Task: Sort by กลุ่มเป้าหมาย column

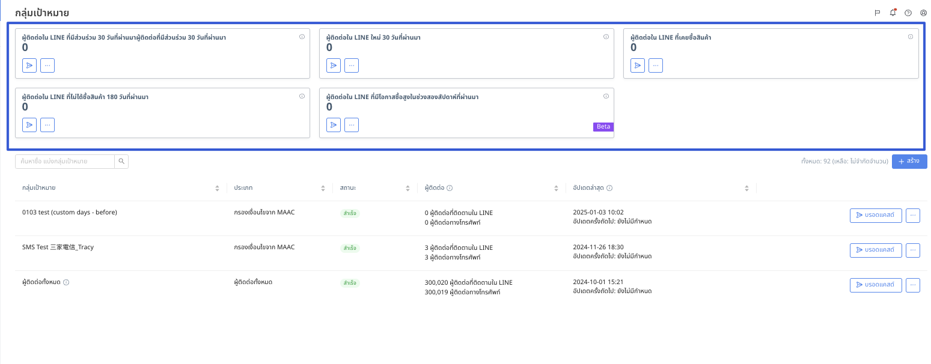Action: tap(217, 188)
